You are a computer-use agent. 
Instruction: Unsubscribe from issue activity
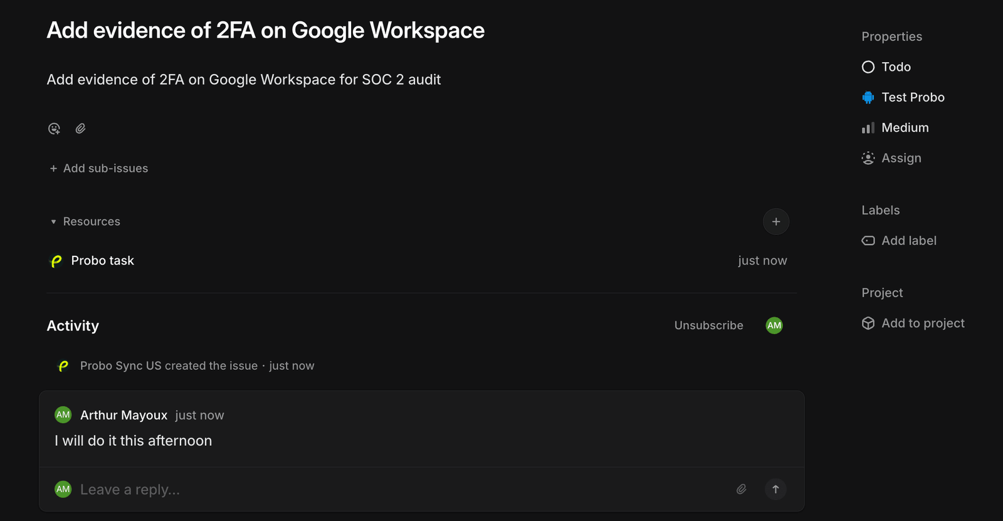coord(709,325)
